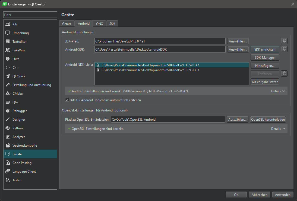Switch to the QNX tab
The height and width of the screenshot is (201, 297).
tap(99, 24)
